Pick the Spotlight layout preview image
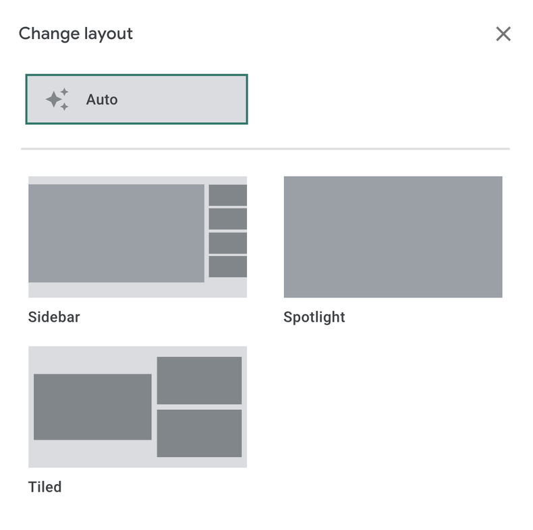The image size is (533, 530). click(x=393, y=237)
